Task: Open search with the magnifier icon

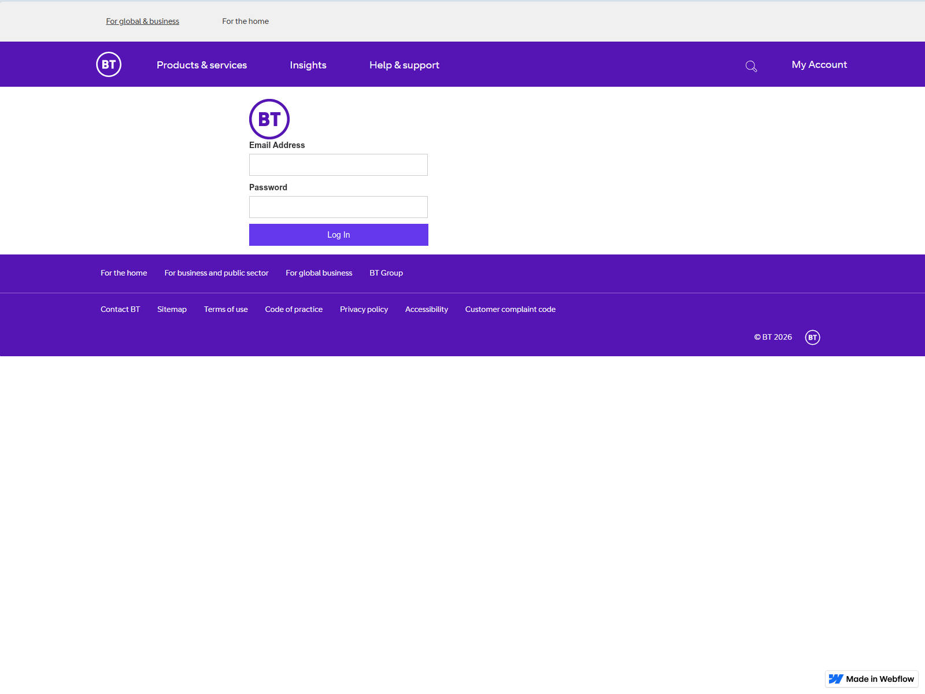Action: pyautogui.click(x=751, y=66)
